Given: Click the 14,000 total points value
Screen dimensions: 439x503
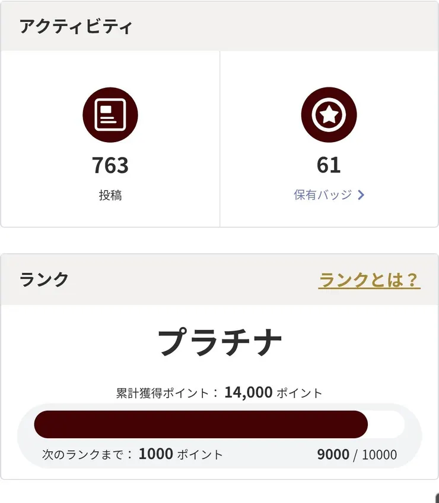Looking at the screenshot, I should pyautogui.click(x=249, y=392).
